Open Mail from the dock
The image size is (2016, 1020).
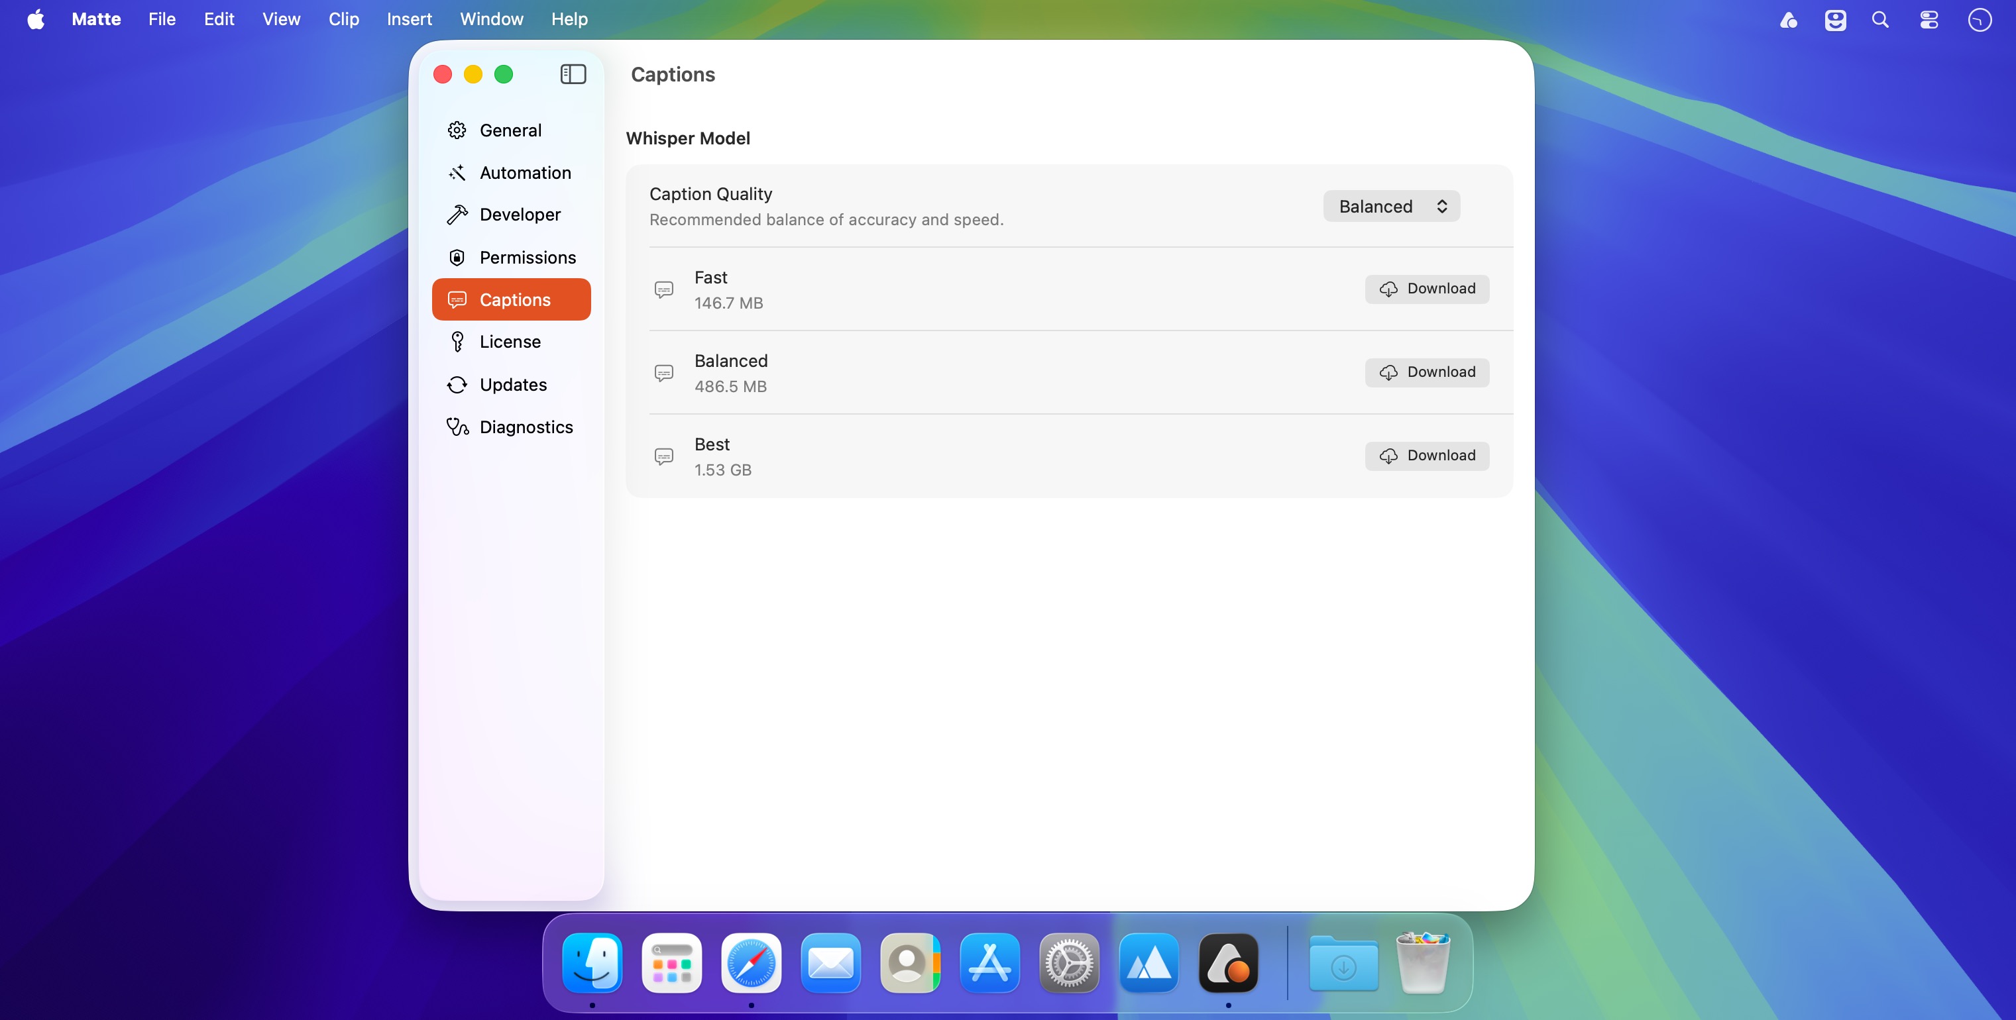click(830, 963)
